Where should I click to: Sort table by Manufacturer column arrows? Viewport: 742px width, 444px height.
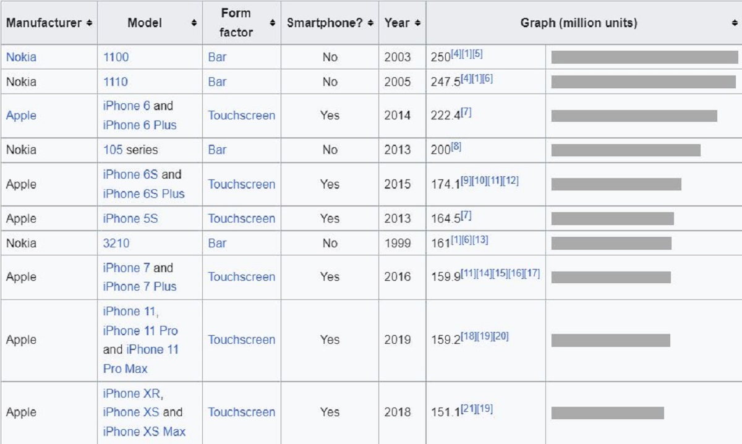90,23
